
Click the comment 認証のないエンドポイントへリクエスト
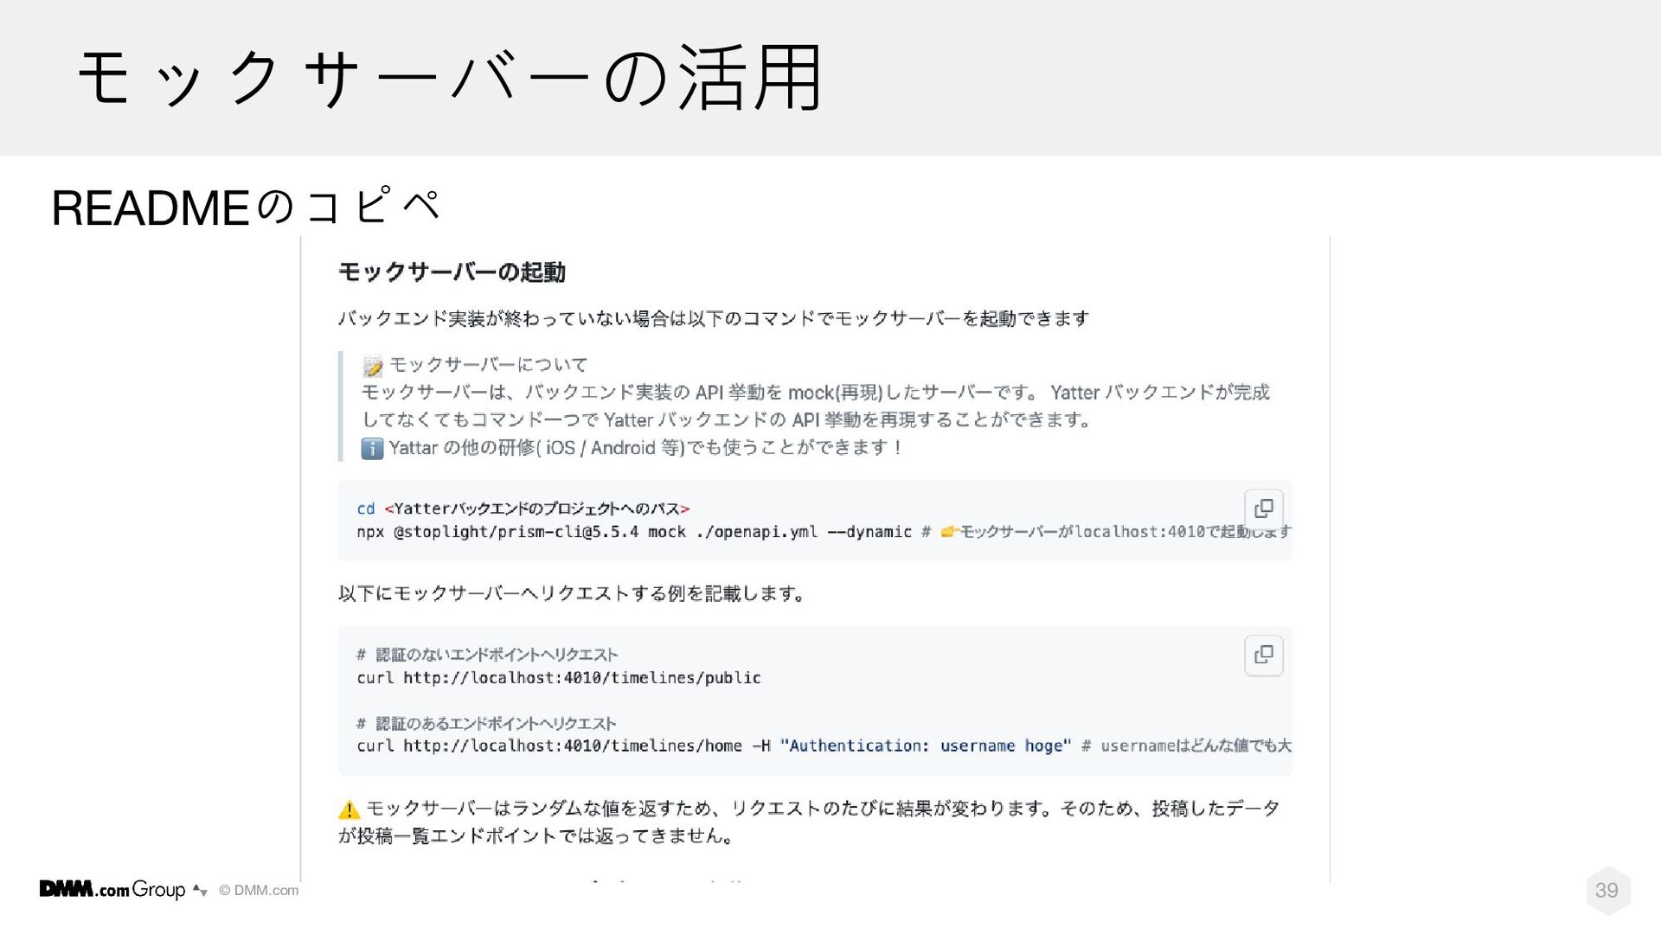tap(487, 655)
